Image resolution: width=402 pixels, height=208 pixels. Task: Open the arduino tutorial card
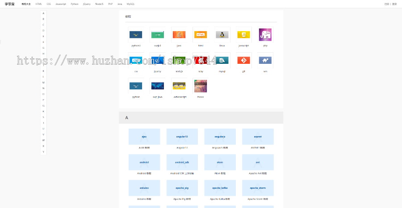pos(144,188)
